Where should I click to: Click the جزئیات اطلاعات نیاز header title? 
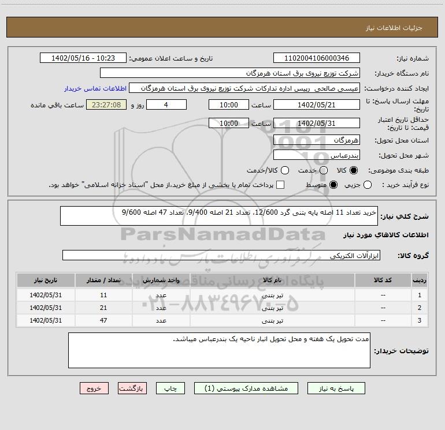[x=394, y=28]
